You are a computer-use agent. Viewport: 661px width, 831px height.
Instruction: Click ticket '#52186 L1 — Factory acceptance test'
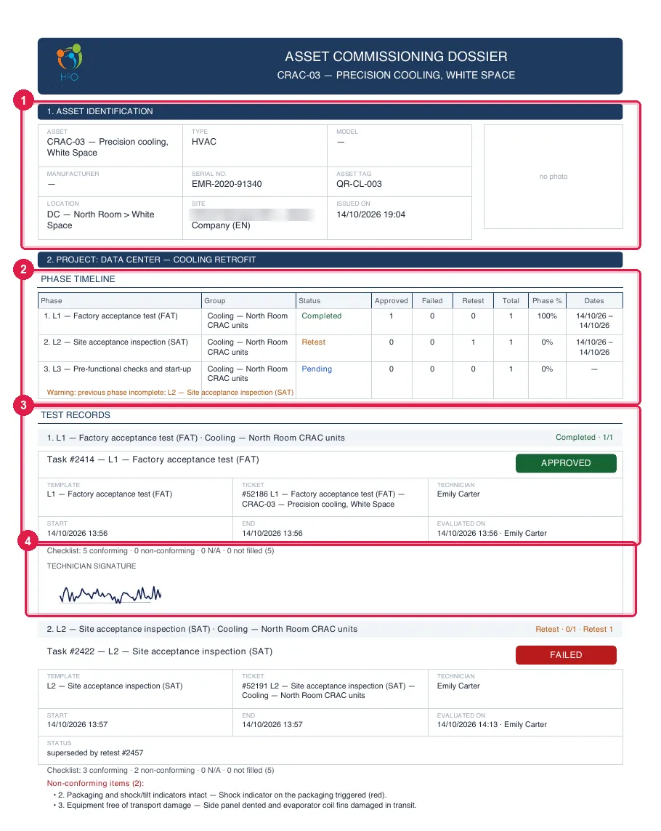click(x=323, y=499)
